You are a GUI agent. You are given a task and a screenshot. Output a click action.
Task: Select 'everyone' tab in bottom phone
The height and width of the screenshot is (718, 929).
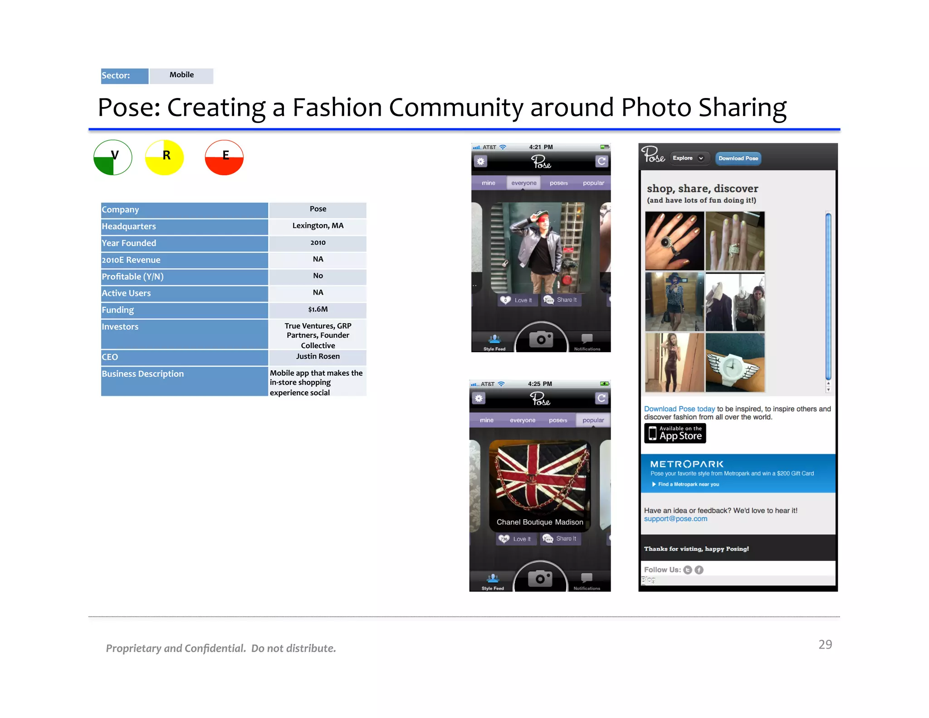[523, 420]
